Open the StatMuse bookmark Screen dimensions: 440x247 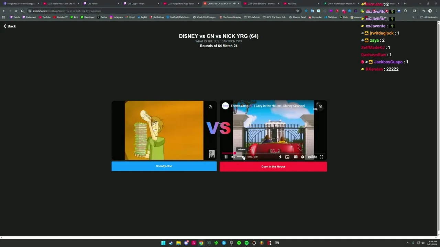click(331, 17)
